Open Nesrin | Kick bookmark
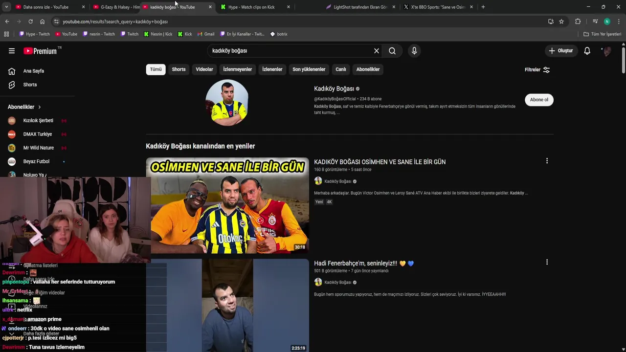 (158, 34)
